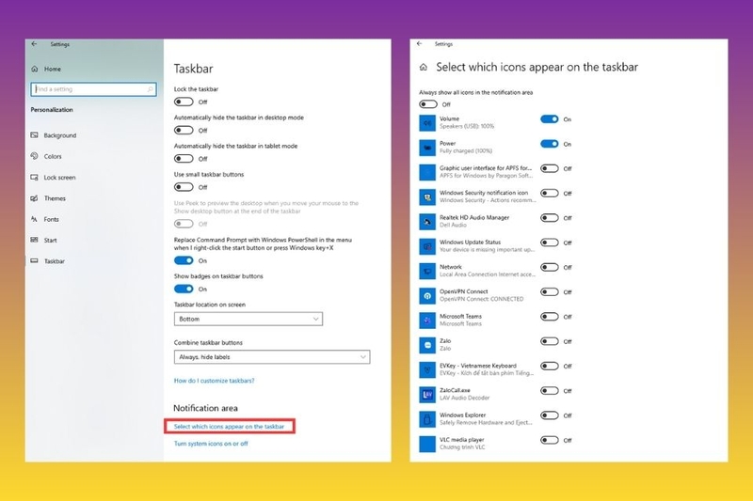Screen dimensions: 753x501
Task: Go back using arrow in Select icons window
Action: (419, 43)
